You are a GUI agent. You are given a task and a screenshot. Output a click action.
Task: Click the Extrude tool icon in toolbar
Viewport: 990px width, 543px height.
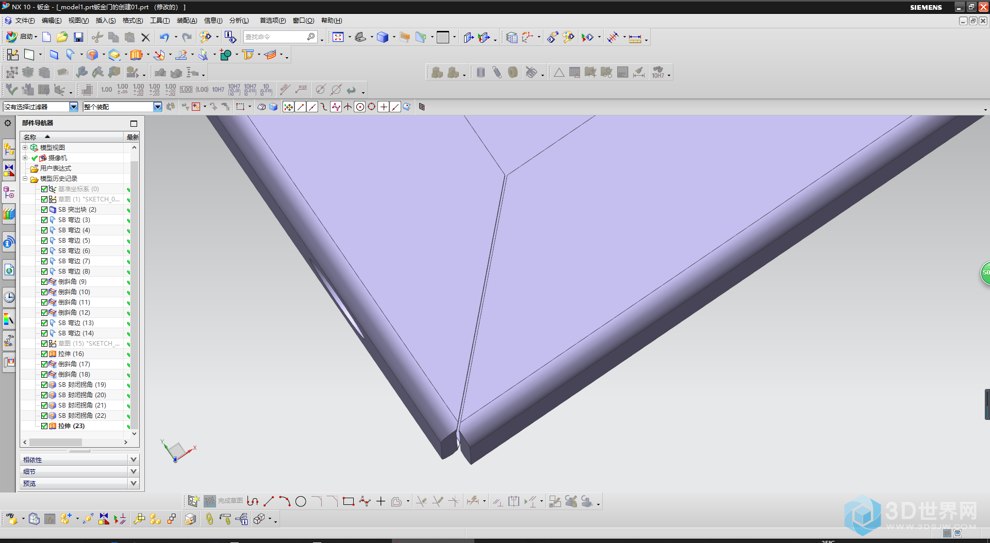pos(136,55)
